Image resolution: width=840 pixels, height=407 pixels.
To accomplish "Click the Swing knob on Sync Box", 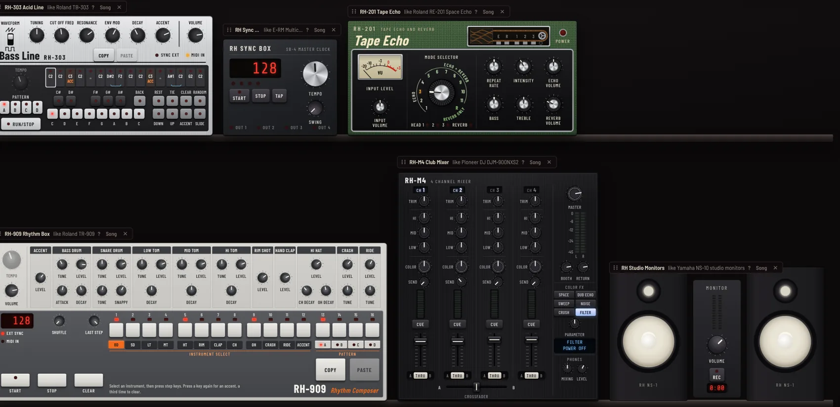I will (x=315, y=108).
